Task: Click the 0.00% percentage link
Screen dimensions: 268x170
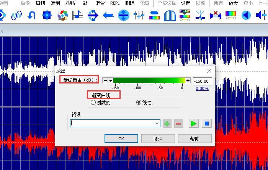Action: pyautogui.click(x=202, y=88)
